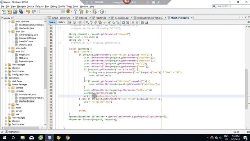
Task: Switch to the register.jsp editor tab
Action: pyautogui.click(x=101, y=18)
